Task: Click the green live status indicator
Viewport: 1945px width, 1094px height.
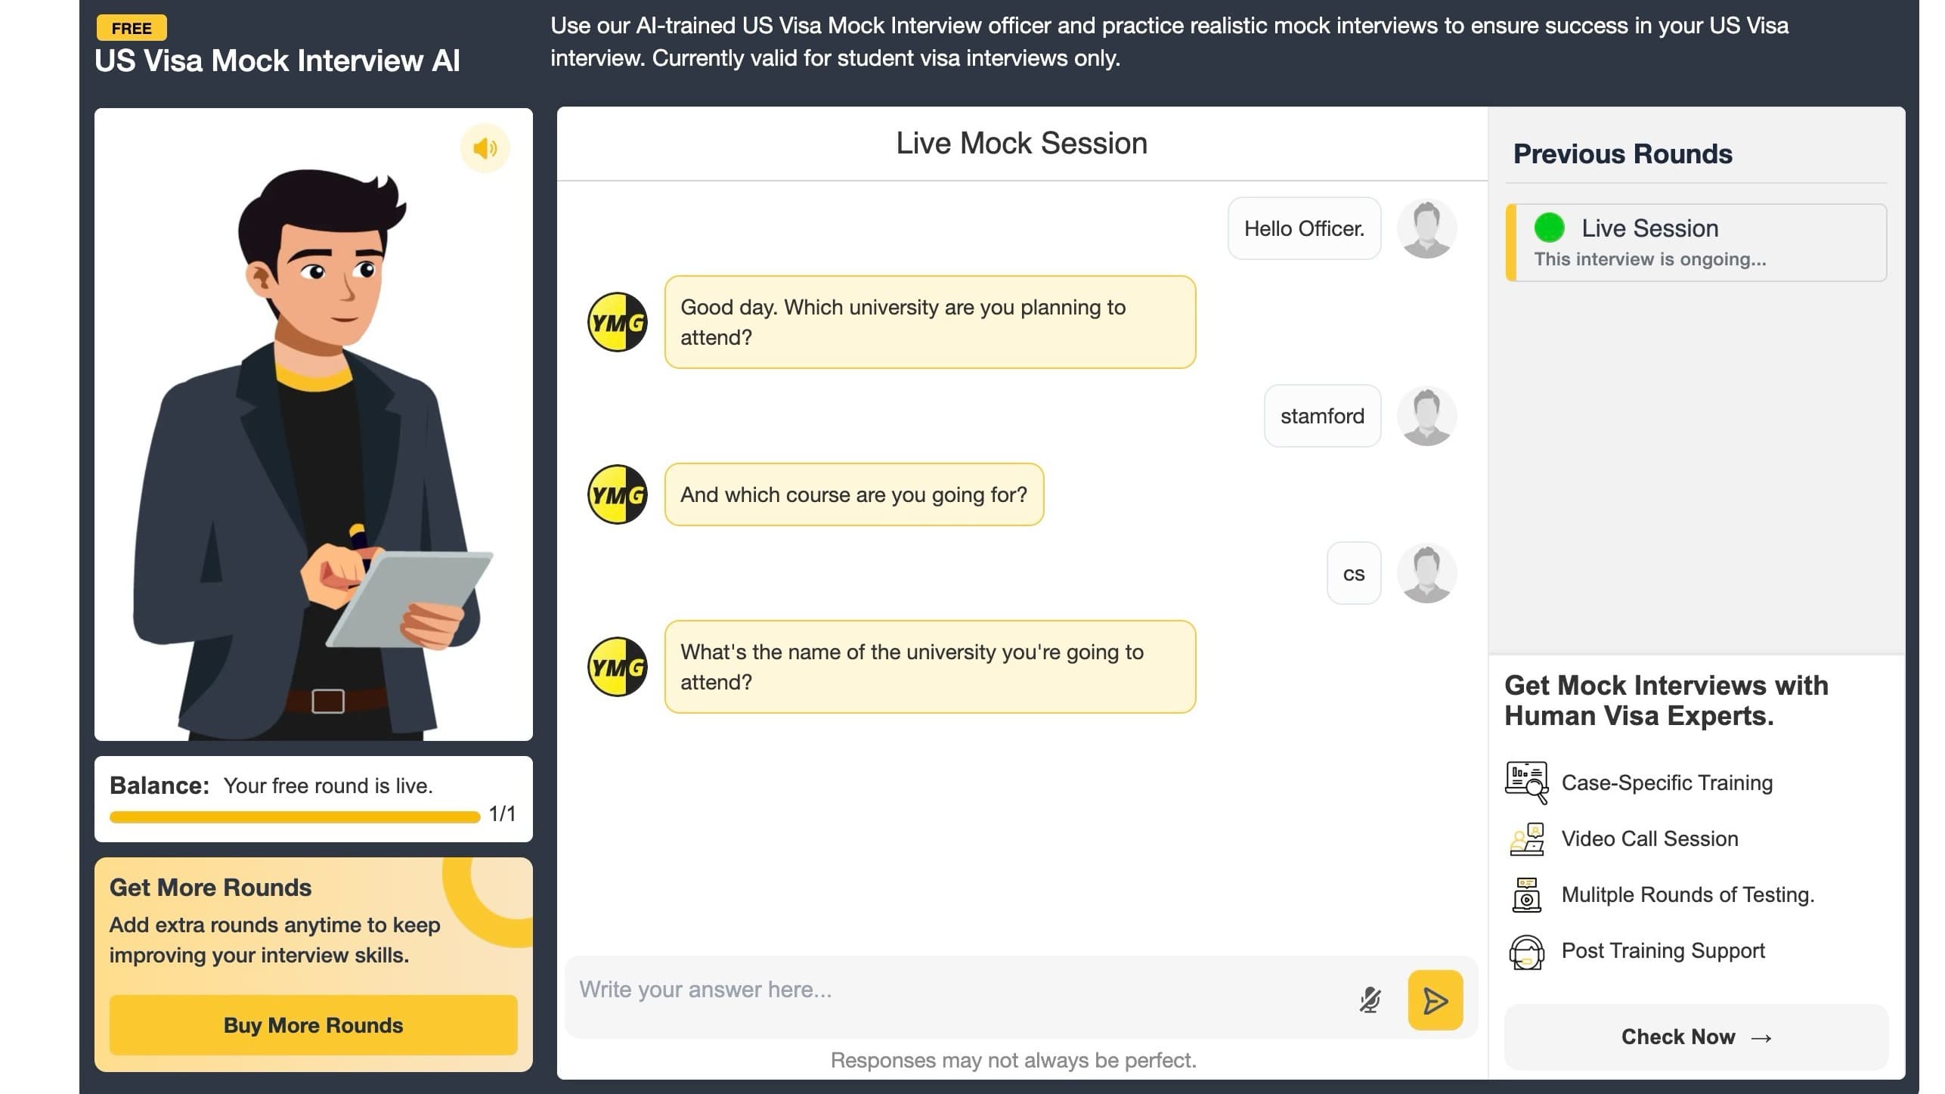Action: (1548, 228)
